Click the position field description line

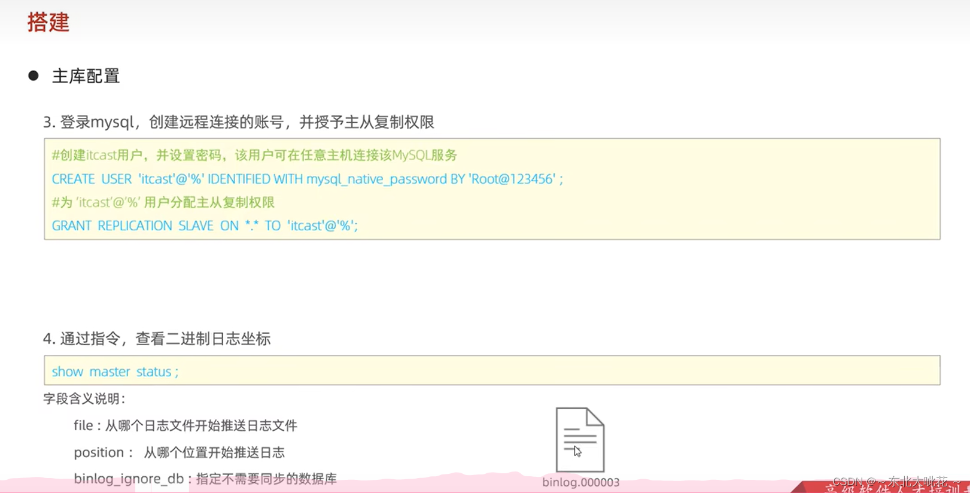179,452
